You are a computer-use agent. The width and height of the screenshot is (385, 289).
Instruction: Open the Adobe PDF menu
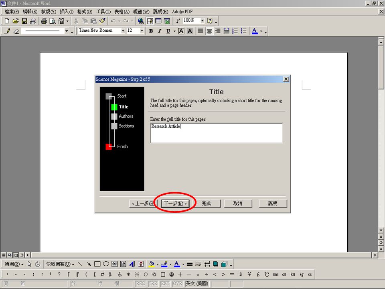pos(182,12)
